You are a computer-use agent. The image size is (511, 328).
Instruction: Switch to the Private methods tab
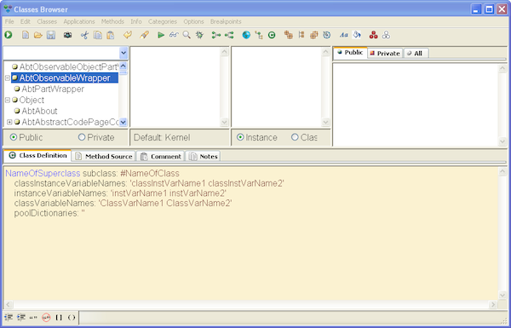pos(385,53)
